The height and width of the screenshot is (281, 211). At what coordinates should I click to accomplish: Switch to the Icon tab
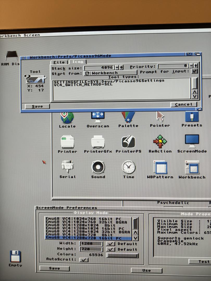78,61
